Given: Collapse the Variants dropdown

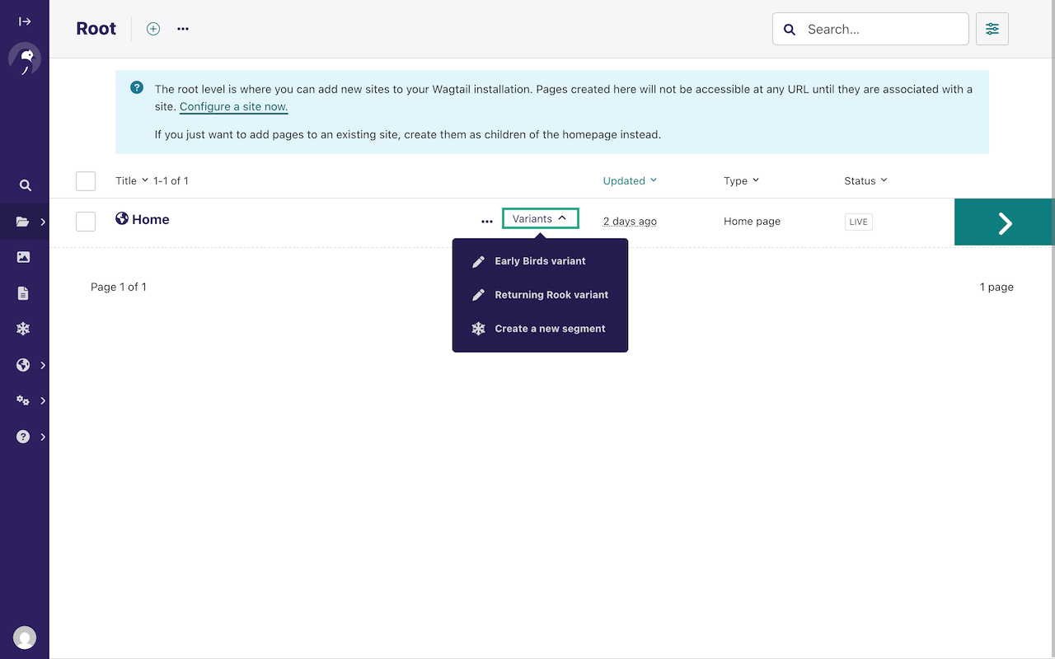Looking at the screenshot, I should [x=541, y=218].
